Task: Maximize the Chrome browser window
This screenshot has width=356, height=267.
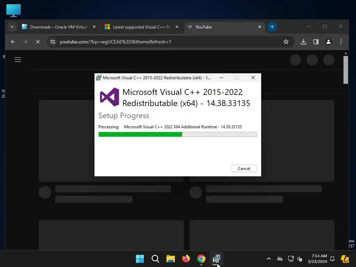Action: pyautogui.click(x=325, y=26)
